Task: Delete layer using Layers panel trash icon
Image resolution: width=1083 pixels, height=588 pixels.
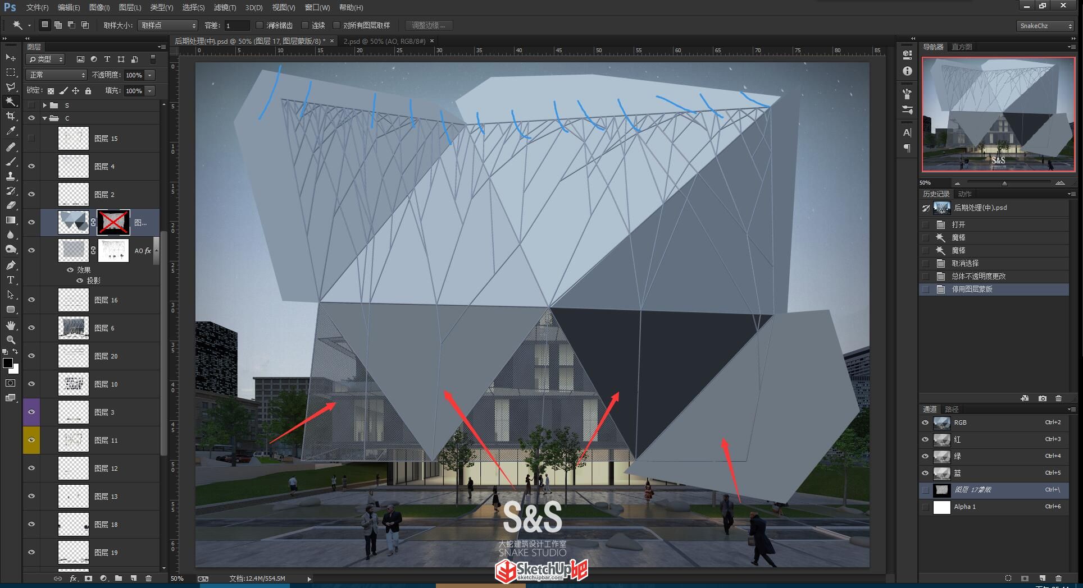Action: (149, 578)
